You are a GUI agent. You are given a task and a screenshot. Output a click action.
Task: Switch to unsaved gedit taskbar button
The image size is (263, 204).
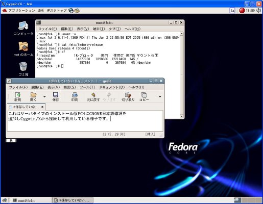[73, 200]
